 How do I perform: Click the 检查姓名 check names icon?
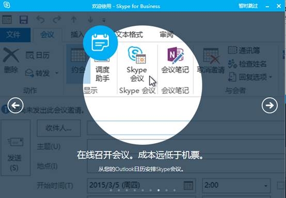[232, 64]
